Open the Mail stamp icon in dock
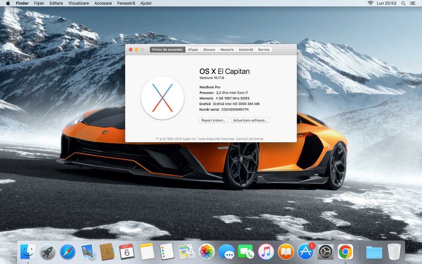 tap(87, 252)
